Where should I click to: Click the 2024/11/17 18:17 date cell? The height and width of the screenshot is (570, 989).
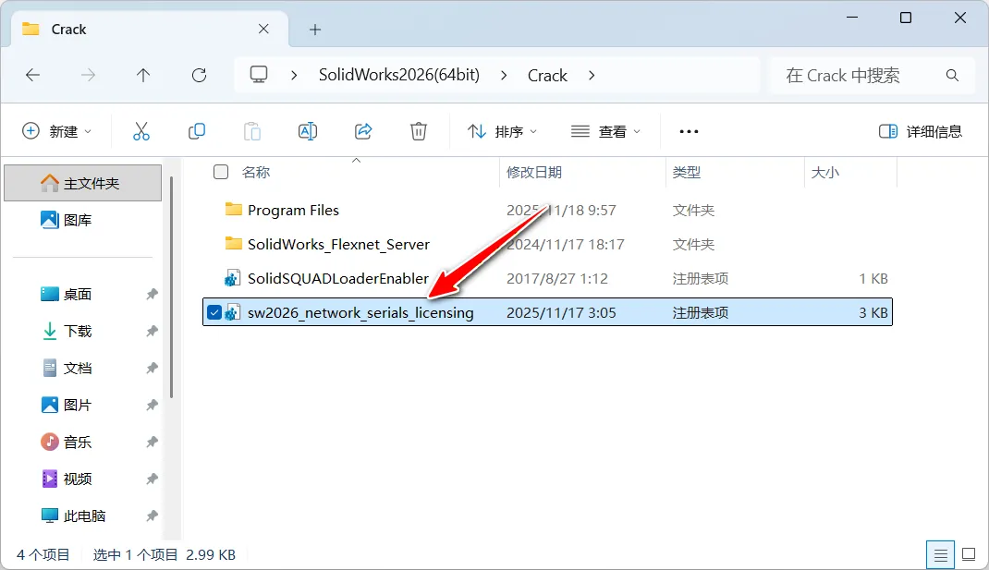pyautogui.click(x=565, y=244)
